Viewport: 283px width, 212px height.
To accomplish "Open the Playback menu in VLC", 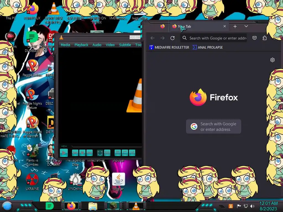I will pyautogui.click(x=82, y=45).
